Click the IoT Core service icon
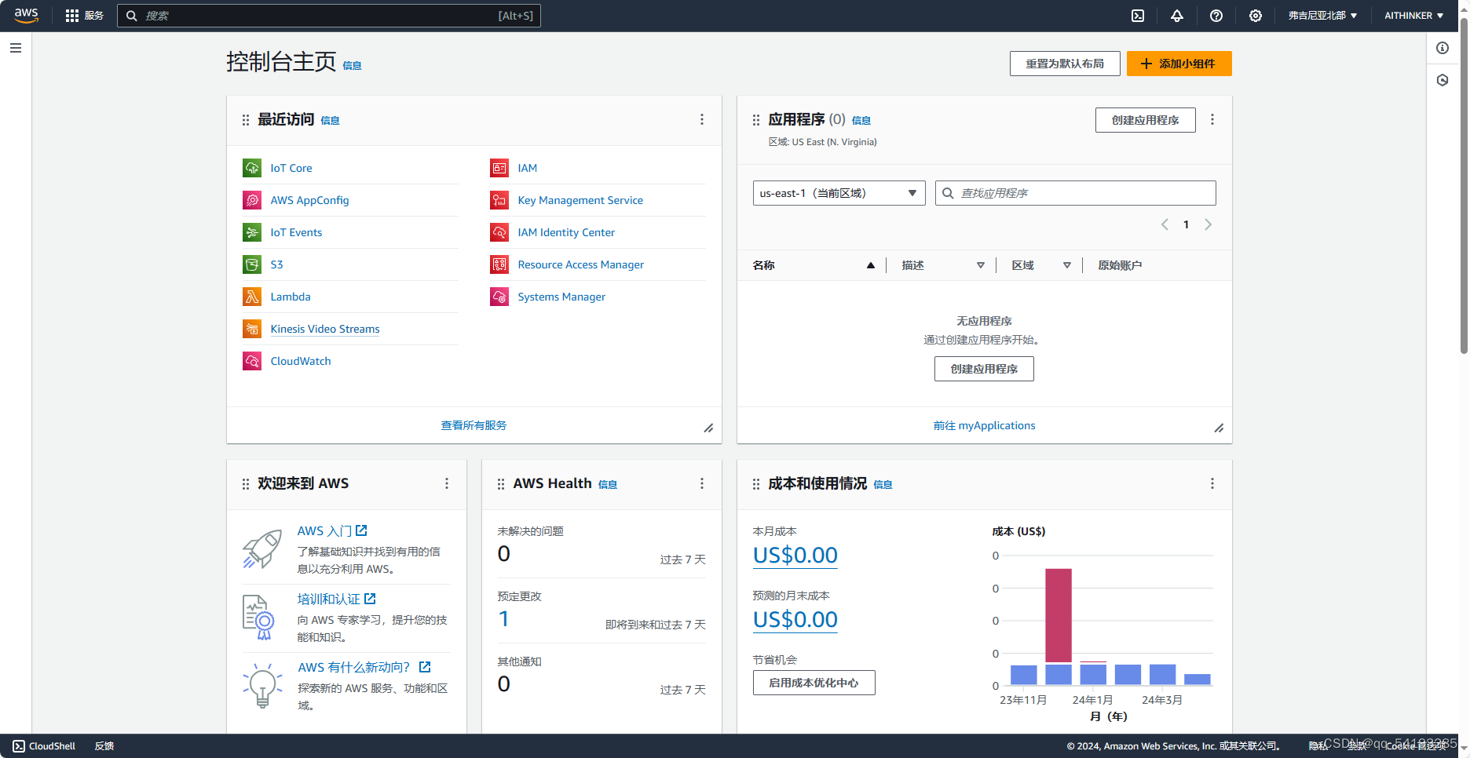Image resolution: width=1470 pixels, height=758 pixels. point(252,168)
